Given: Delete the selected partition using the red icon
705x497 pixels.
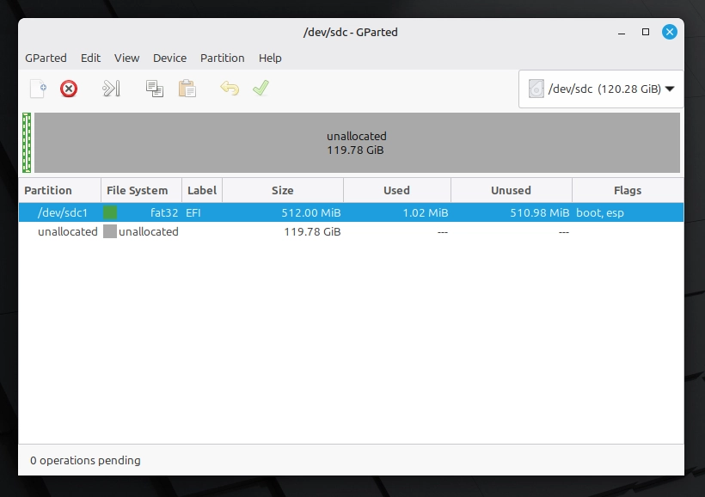Looking at the screenshot, I should (x=68, y=89).
